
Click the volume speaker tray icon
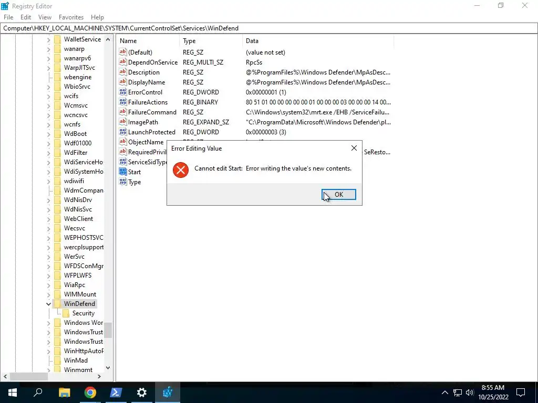470,393
